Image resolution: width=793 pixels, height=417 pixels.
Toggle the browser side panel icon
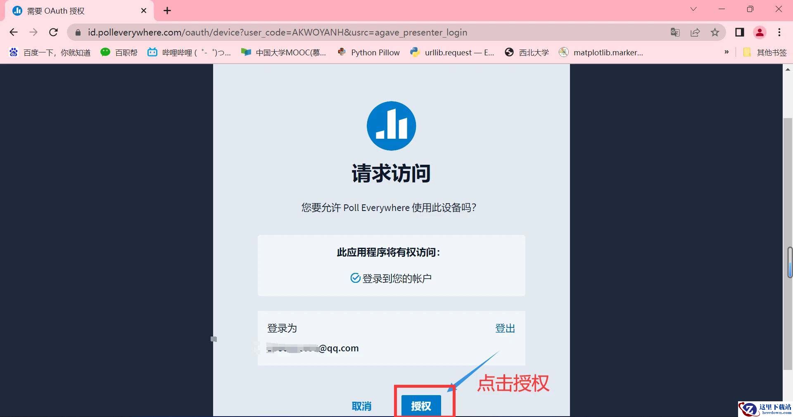(x=740, y=32)
